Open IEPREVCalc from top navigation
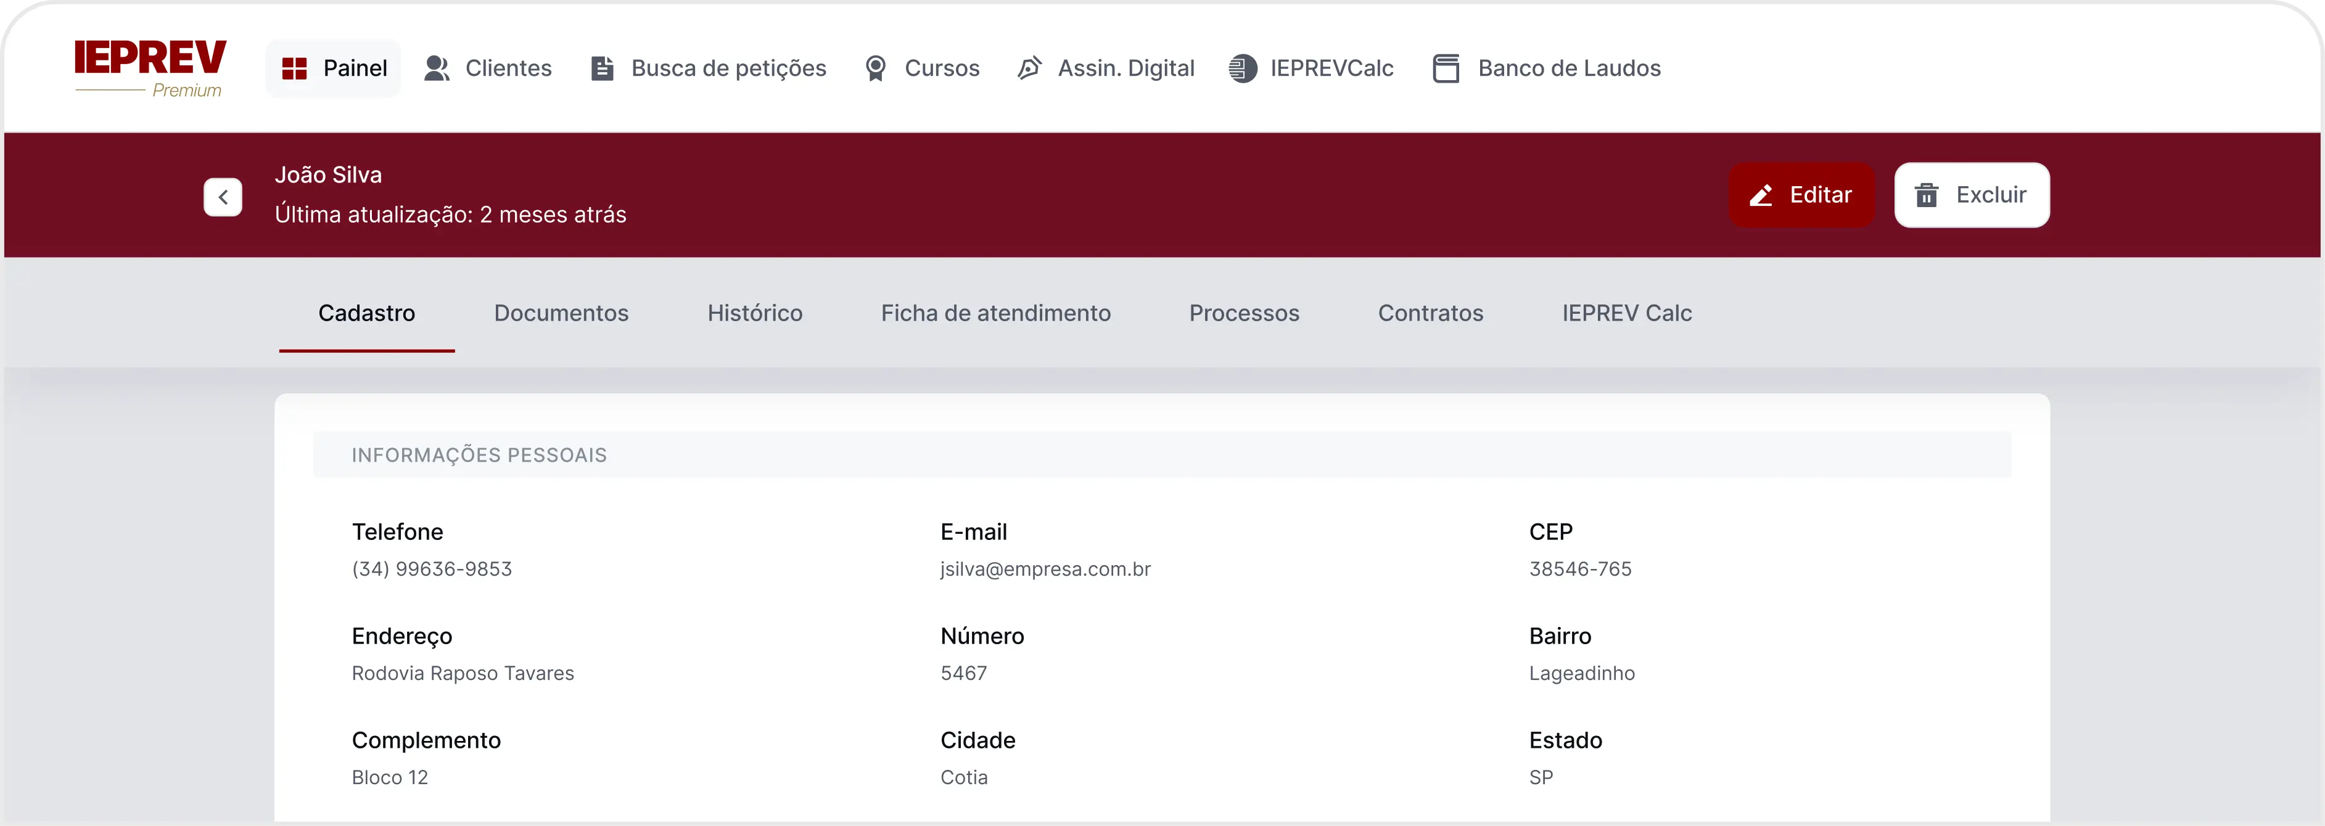The image size is (2325, 826). [x=1311, y=68]
